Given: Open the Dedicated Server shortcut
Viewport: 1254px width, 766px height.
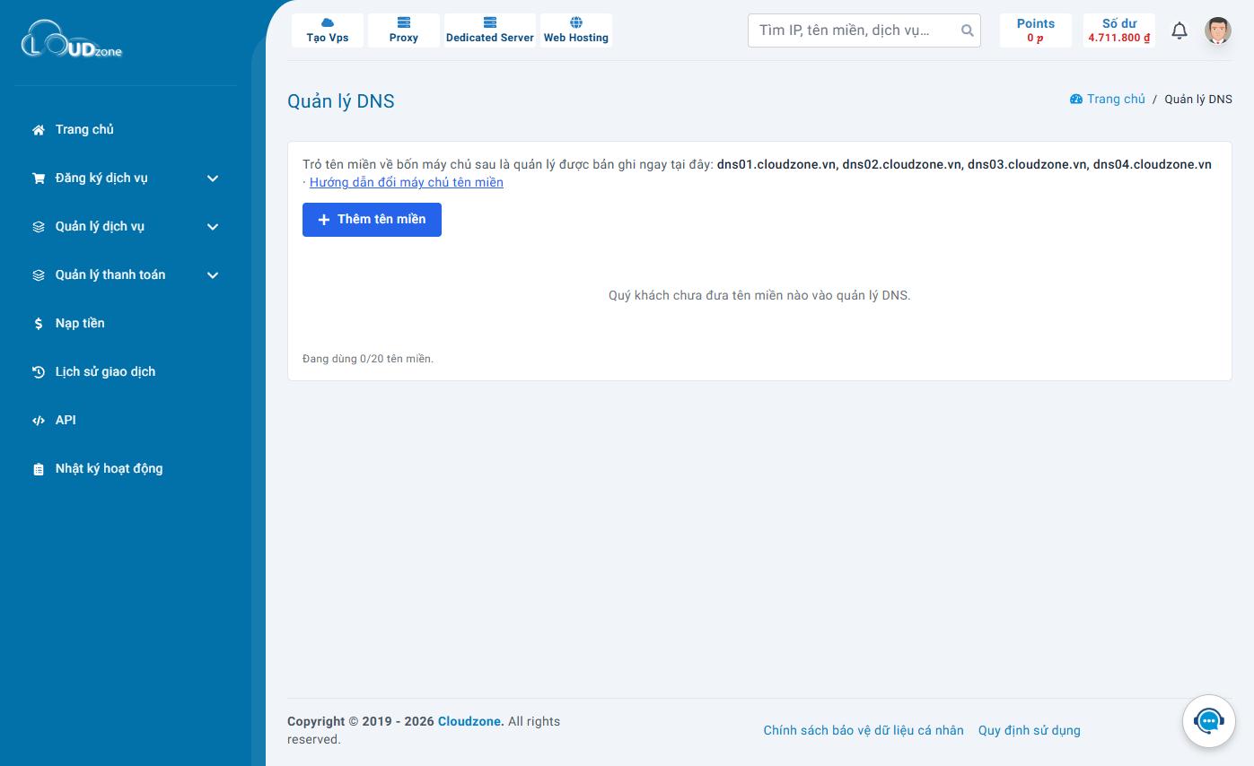Looking at the screenshot, I should [490, 30].
